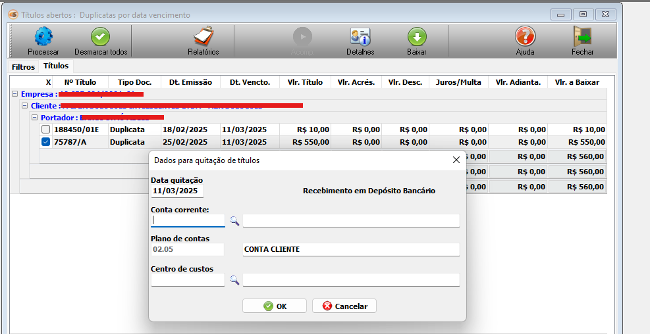Open Ajuda help icon
650x334 pixels.
click(525, 37)
